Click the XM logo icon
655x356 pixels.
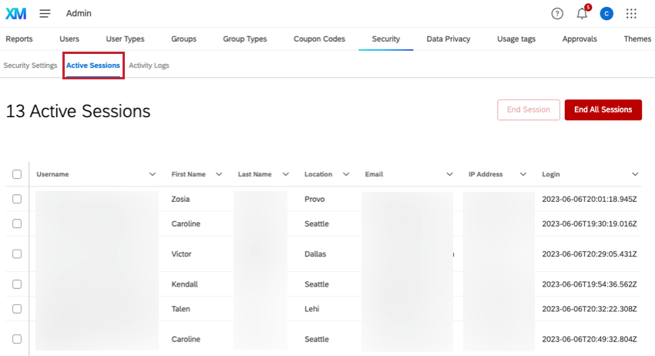tap(16, 13)
